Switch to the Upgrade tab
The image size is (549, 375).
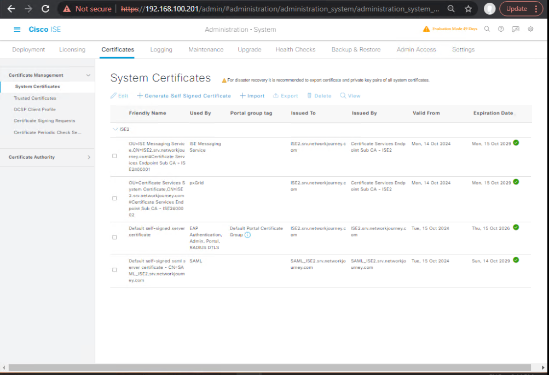pos(249,49)
